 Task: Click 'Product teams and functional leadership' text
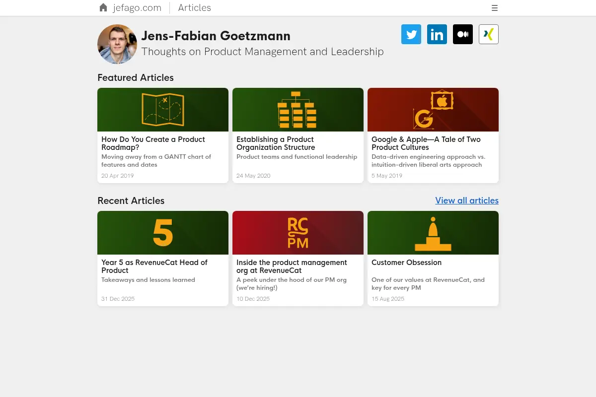tap(297, 157)
